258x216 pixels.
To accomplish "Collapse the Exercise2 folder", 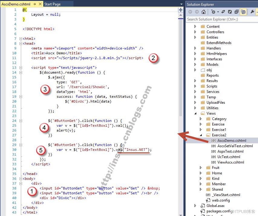I will (x=201, y=135).
